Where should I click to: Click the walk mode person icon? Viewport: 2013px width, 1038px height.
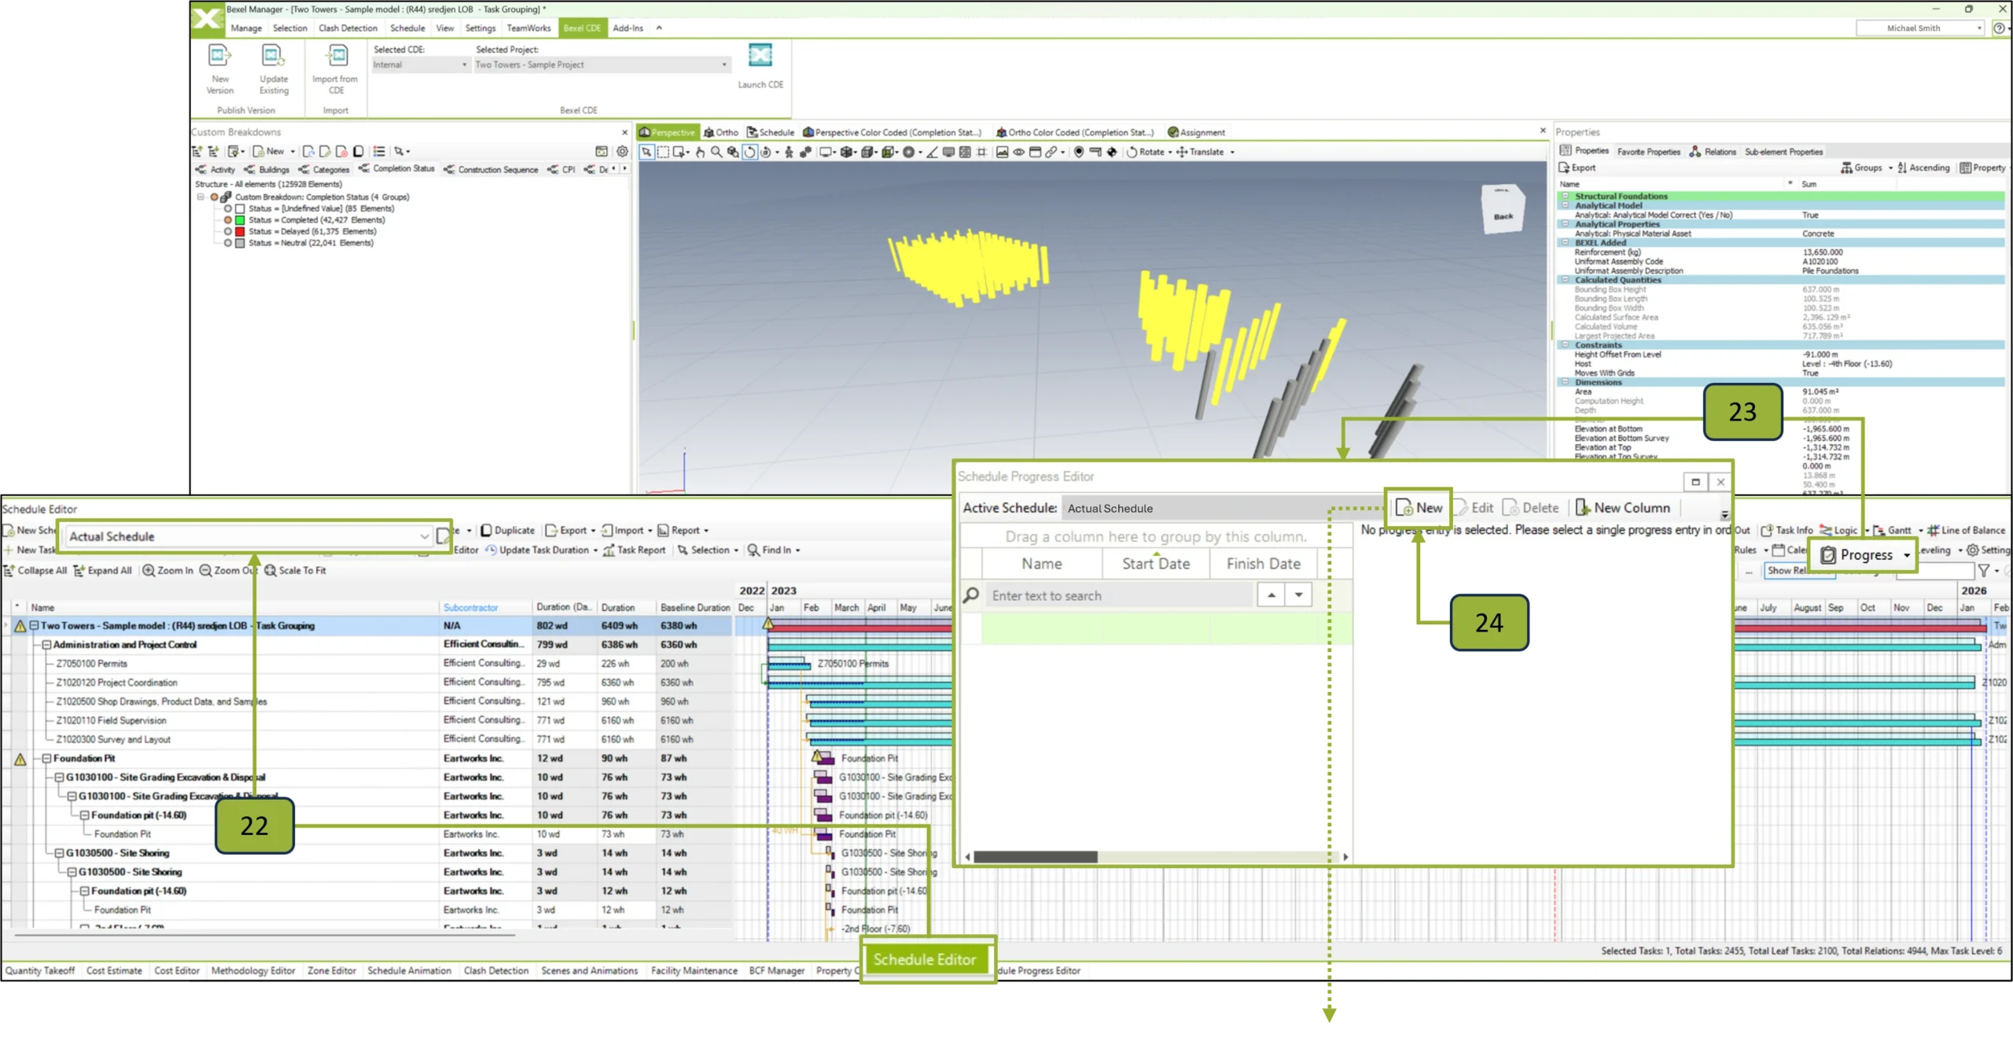789,152
